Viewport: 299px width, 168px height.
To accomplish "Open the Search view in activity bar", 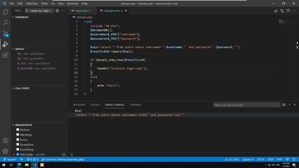I will tap(5, 23).
